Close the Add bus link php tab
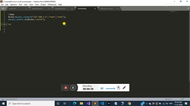 click(118, 9)
